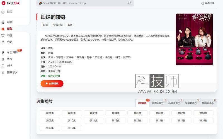The image size is (223, 139).
Task: Open actor 田依桐 link
Action: click(98, 57)
